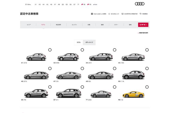Go to A1 in top navigation bar

pyautogui.click(x=36, y=5)
